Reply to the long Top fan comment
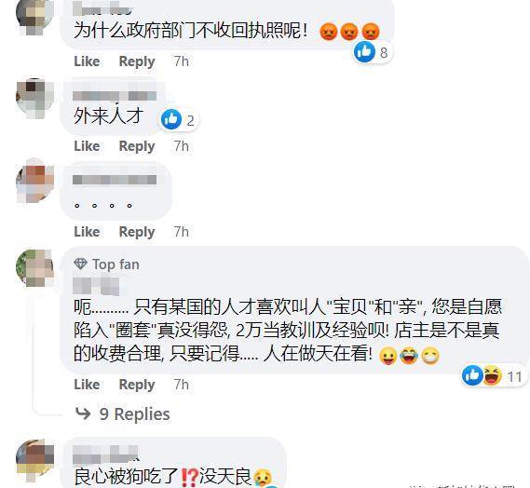530x488 pixels. [137, 385]
